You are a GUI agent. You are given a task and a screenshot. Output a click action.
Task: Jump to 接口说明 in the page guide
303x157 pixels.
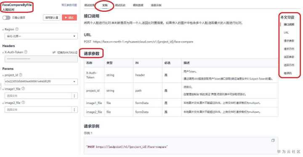pos(289,24)
